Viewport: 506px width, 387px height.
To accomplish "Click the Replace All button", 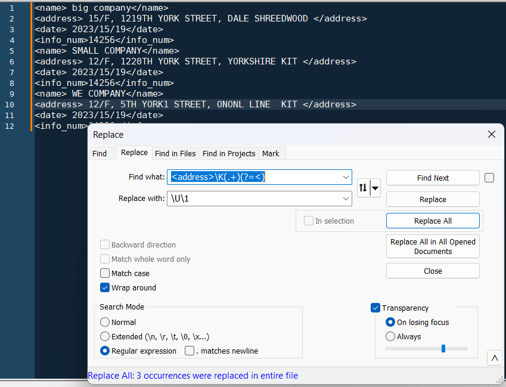I will [x=433, y=220].
